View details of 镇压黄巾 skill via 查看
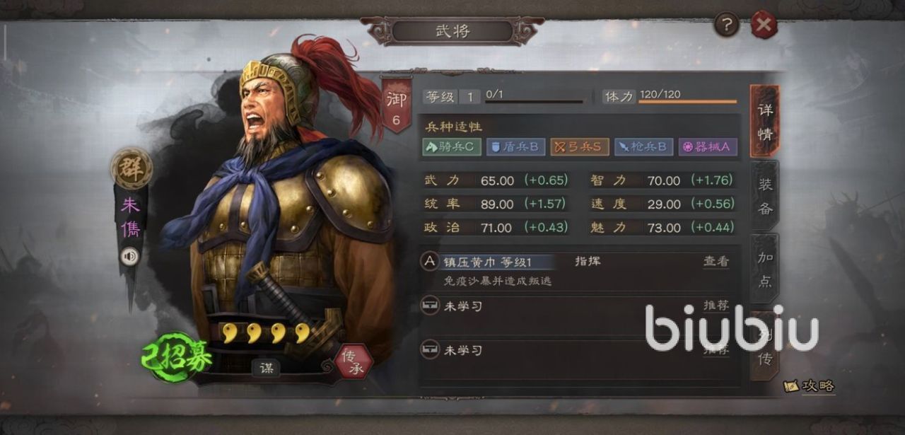905x435 pixels. (716, 261)
